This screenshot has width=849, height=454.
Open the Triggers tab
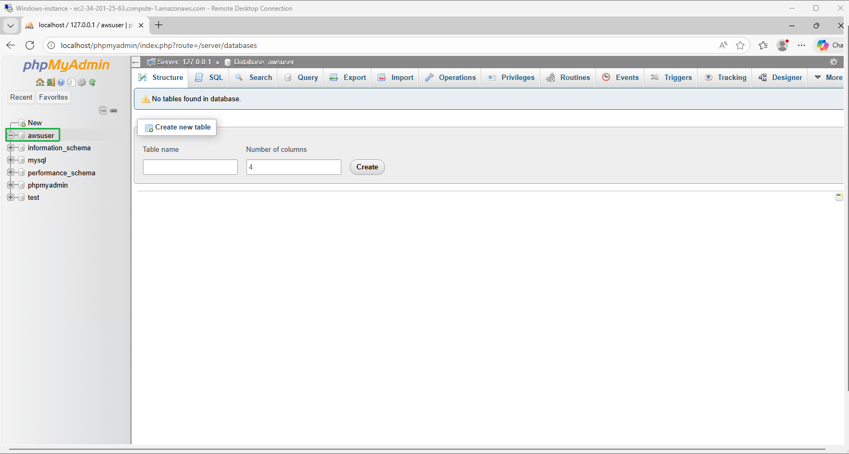pyautogui.click(x=671, y=77)
